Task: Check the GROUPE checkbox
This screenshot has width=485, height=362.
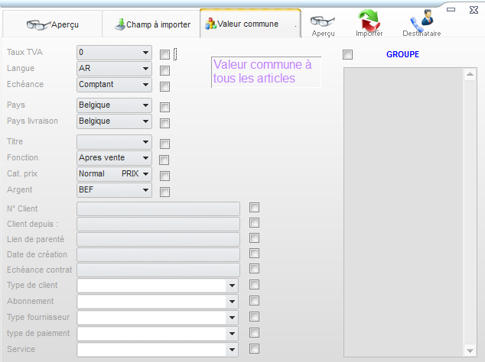Action: click(348, 54)
